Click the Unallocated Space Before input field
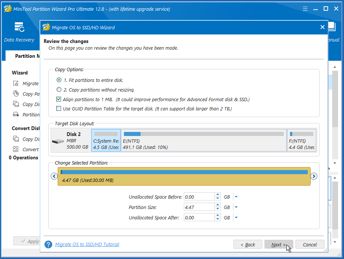The height and width of the screenshot is (259, 344). pos(199,197)
